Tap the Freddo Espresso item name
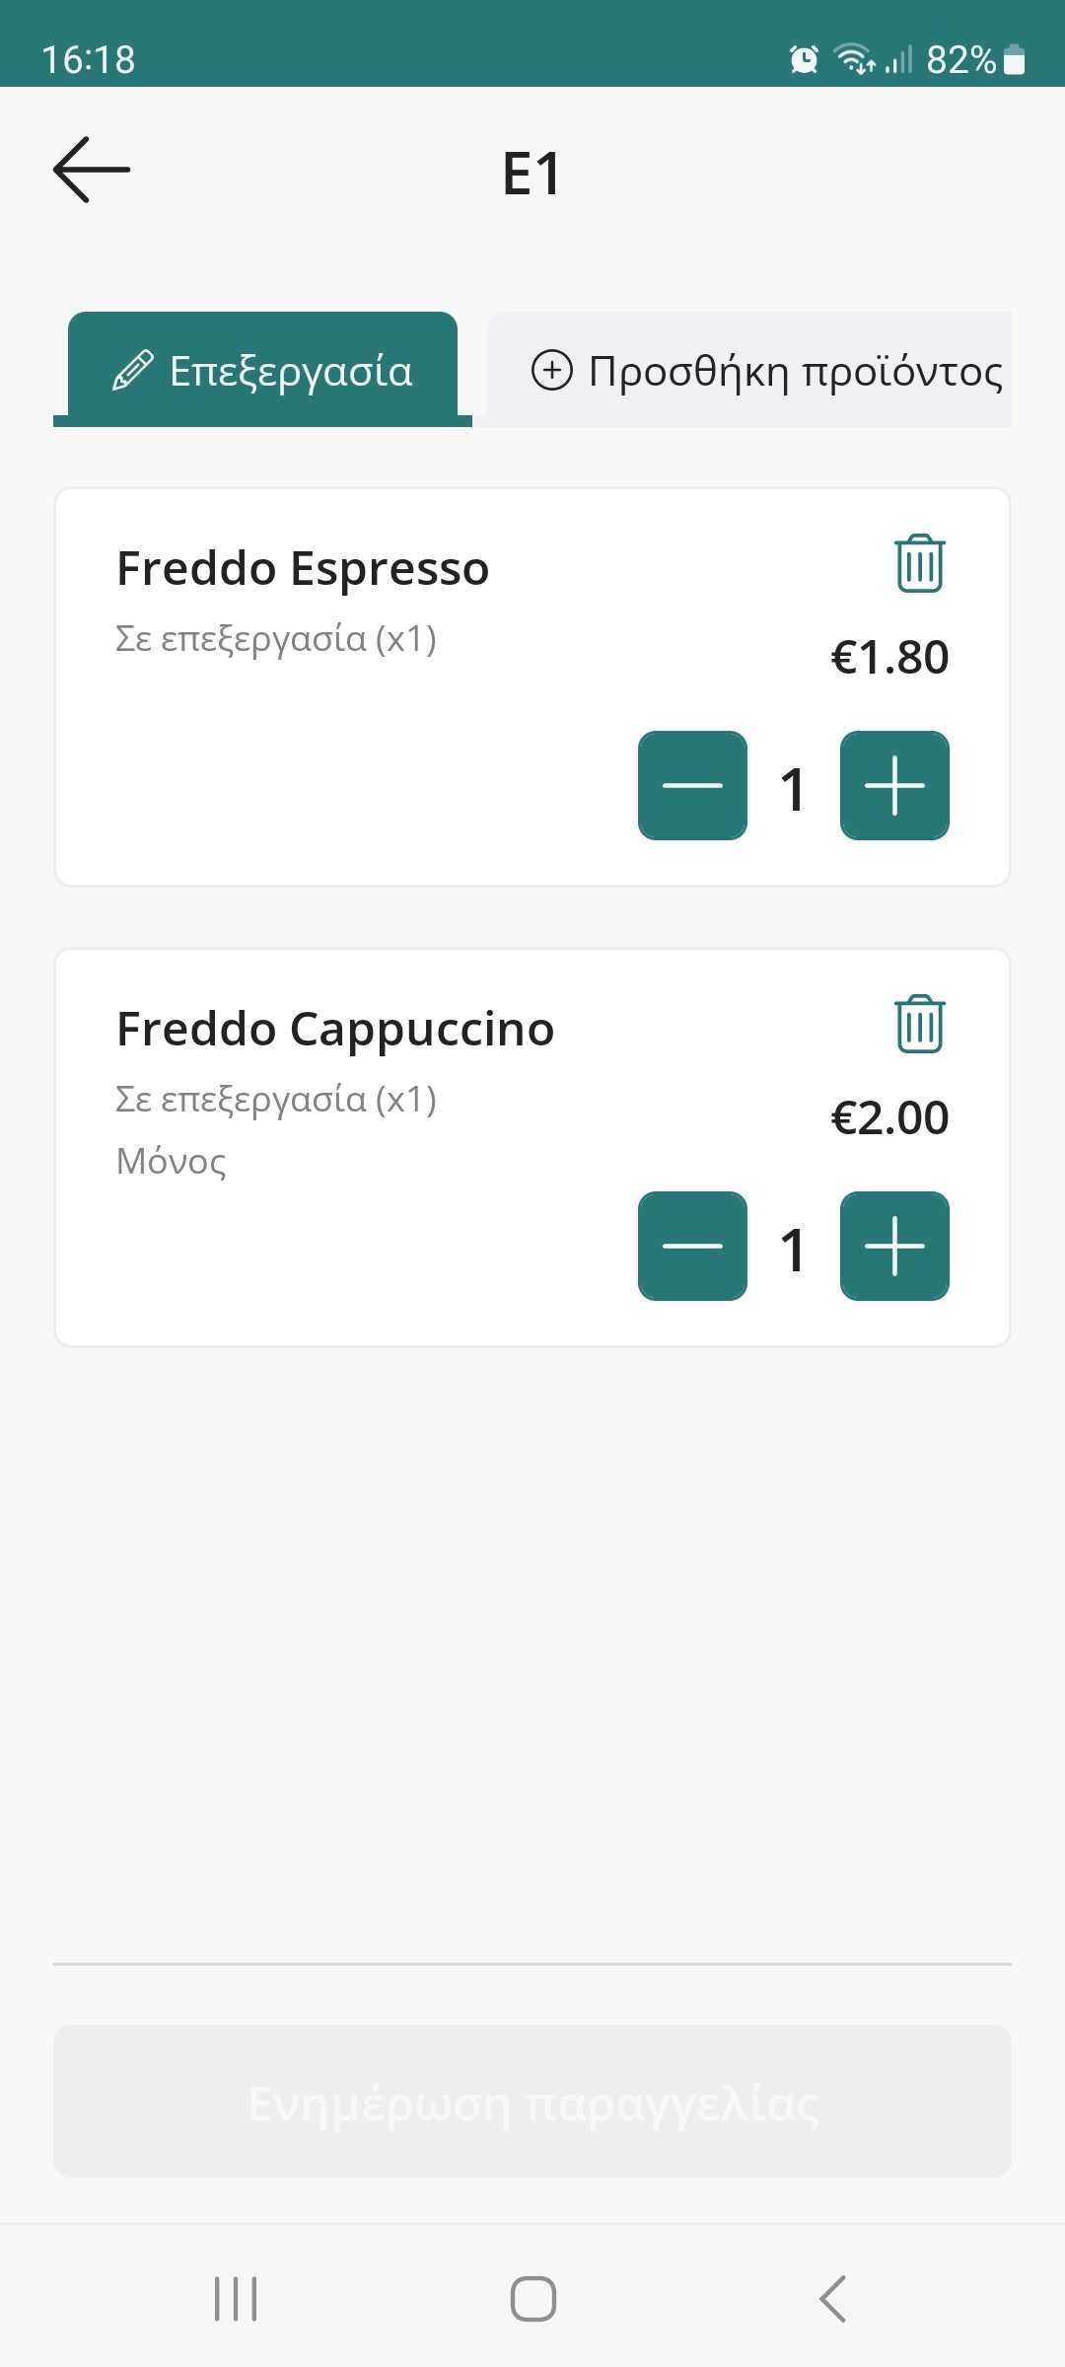This screenshot has height=2367, width=1065. point(303,569)
